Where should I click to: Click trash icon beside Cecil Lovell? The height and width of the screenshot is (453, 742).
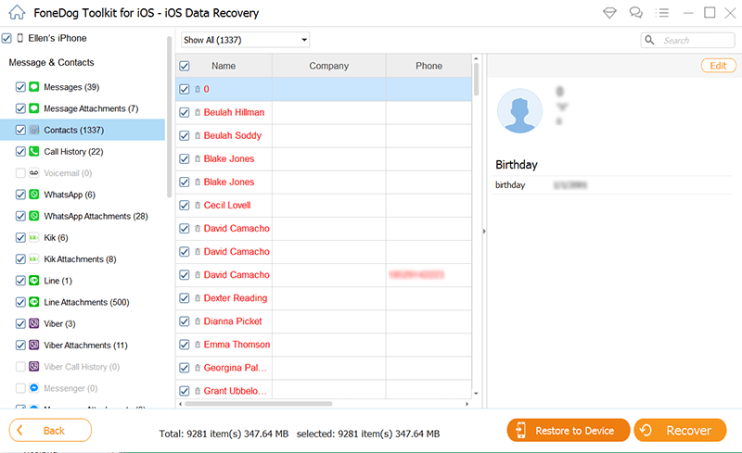[x=198, y=206]
